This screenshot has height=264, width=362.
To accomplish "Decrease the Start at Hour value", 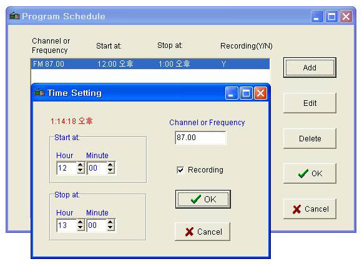I will 81,171.
